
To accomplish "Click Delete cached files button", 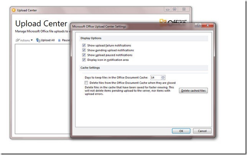I will 193,91.
